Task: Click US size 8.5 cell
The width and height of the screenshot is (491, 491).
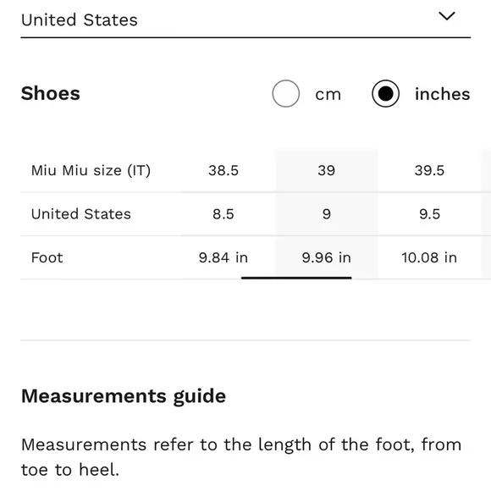Action: tap(223, 214)
